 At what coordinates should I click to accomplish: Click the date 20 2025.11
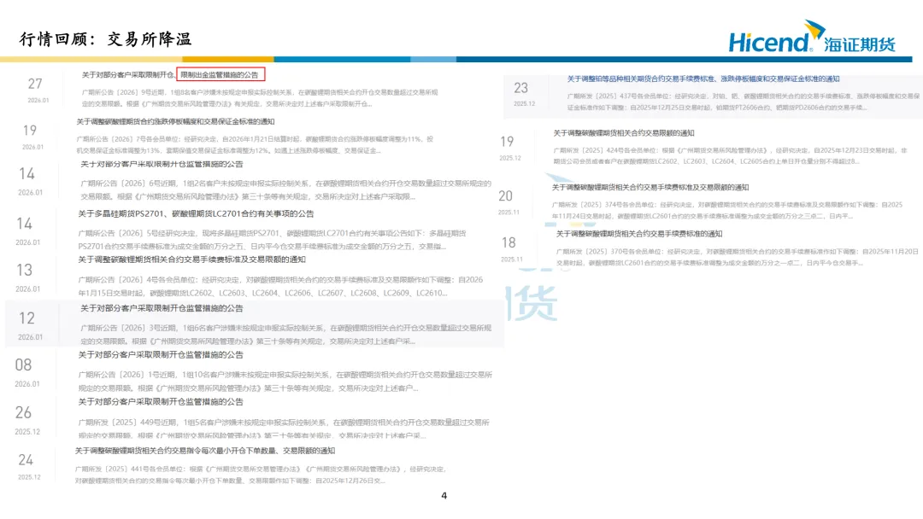508,202
